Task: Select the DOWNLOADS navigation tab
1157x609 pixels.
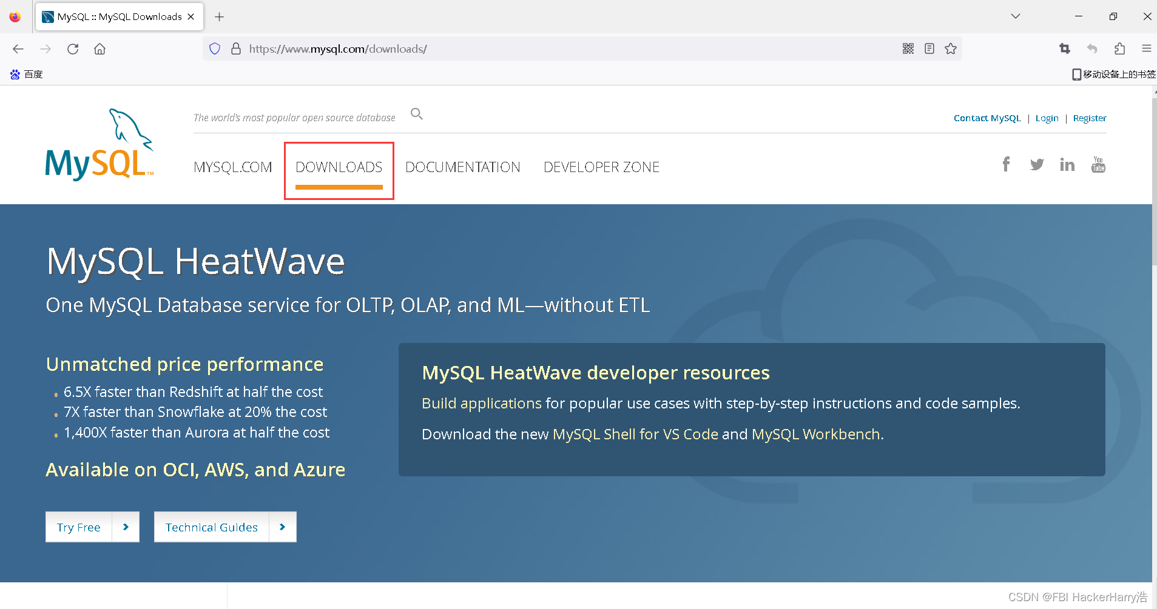Action: (x=339, y=167)
